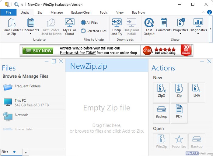Collapse the ribbon with the chevron
The height and width of the screenshot is (156, 213).
click(204, 12)
